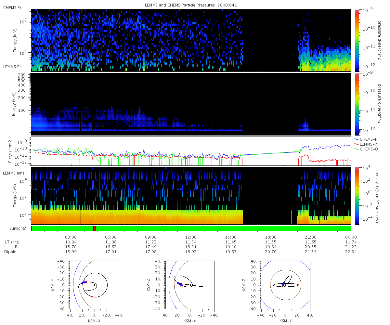Click the P dyn/cm^2 line plot panel
Image resolution: width=390 pixels, height=325 pixels.
(x=191, y=151)
